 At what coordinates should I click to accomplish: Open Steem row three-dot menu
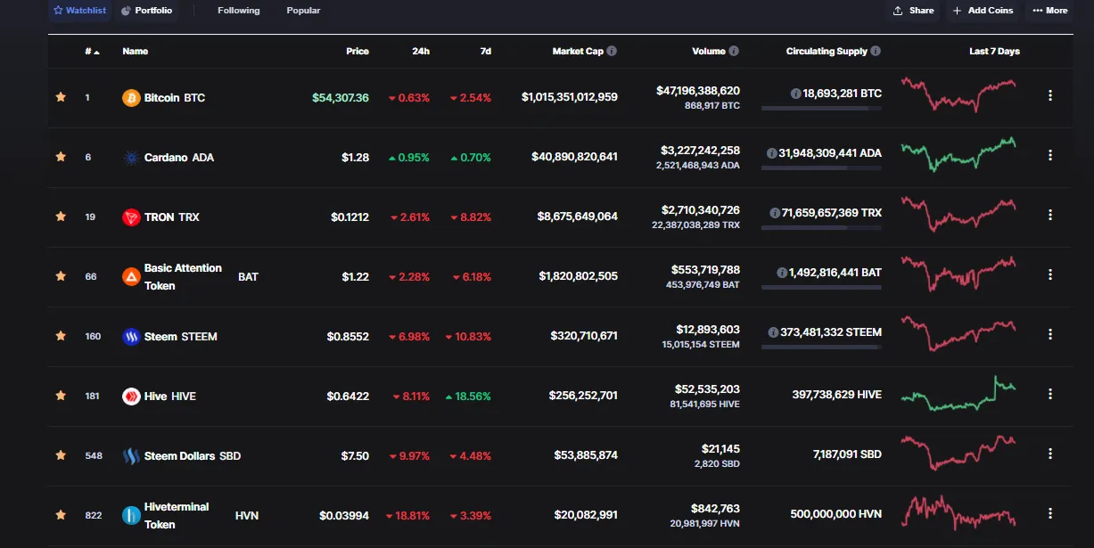(1050, 334)
